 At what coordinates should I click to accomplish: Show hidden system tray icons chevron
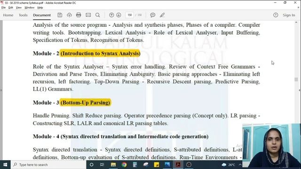click(240, 165)
